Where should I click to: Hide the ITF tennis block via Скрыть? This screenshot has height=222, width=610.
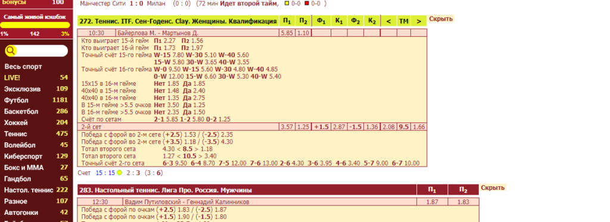441,18
